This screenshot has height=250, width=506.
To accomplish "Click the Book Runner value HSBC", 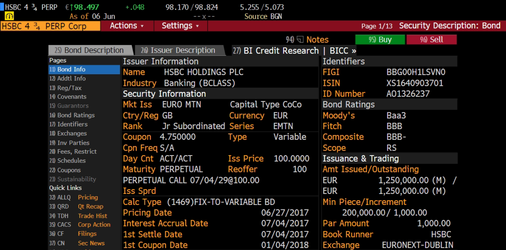I will 441,234.
